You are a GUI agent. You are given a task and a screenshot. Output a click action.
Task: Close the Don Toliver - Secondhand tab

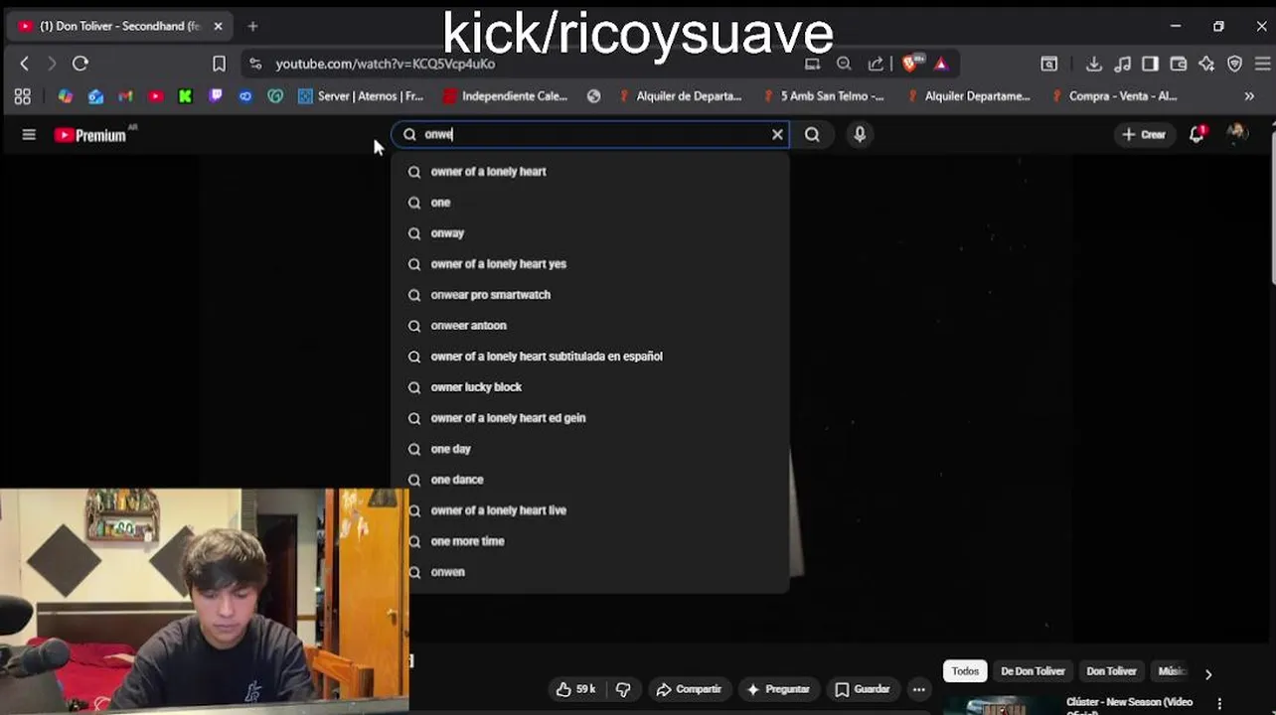219,26
